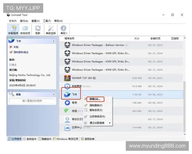Viewport: 192px width, 154px height.
Task: Click the 飞书 icon in program list
Action: coord(67,94)
